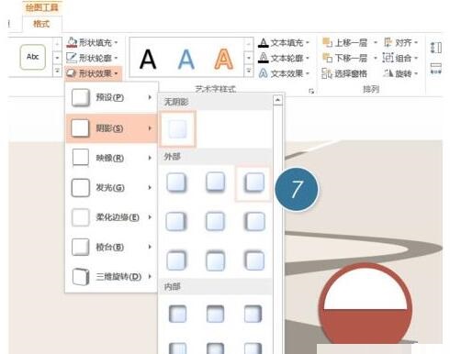Open the 格式 ribbon tab

(x=41, y=24)
